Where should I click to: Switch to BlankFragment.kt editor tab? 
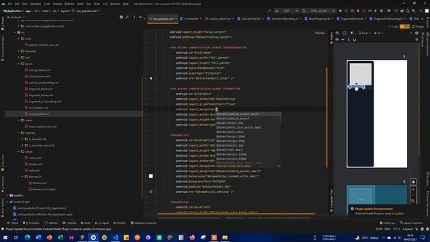click(318, 19)
